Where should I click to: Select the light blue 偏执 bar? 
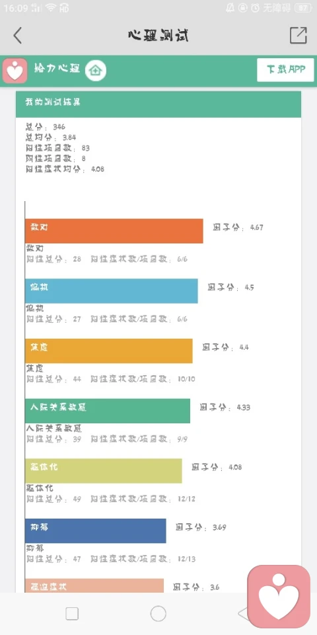pos(112,291)
